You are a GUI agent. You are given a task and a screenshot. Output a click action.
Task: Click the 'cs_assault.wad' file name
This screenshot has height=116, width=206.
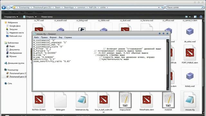(61, 21)
